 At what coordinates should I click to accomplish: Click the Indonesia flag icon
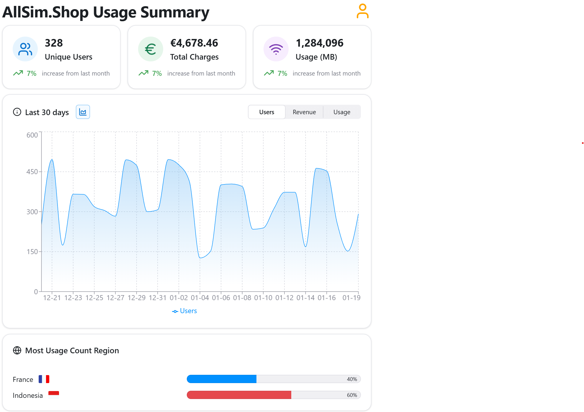[53, 395]
